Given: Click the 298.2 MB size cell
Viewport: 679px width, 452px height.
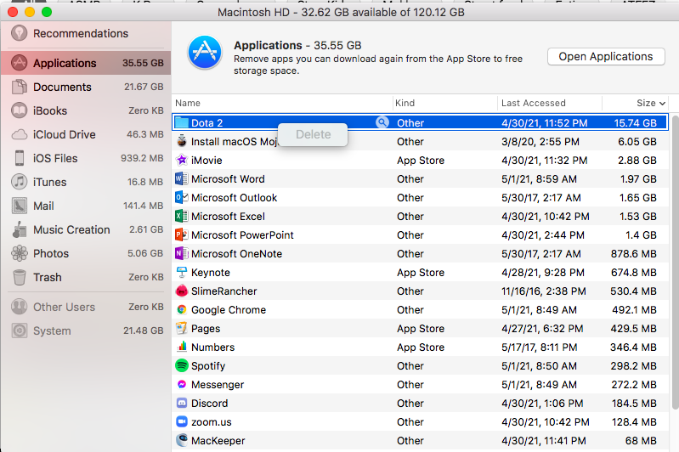Looking at the screenshot, I should (x=633, y=366).
